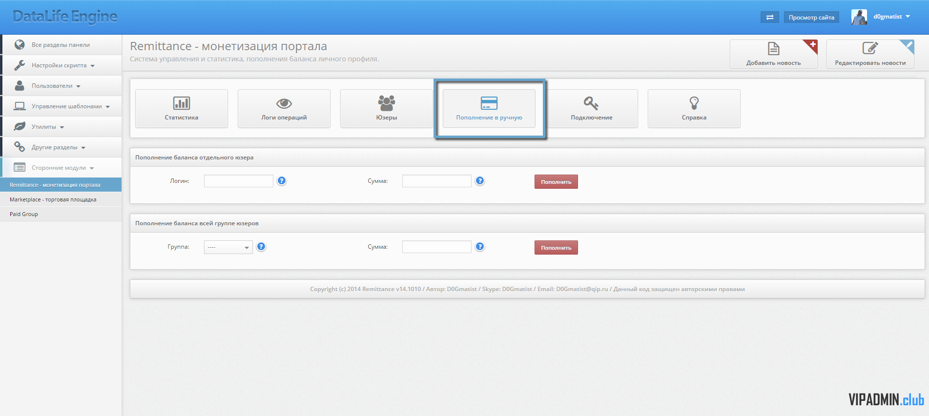Click Пополнить for group balance
This screenshot has height=416, width=929.
(556, 248)
